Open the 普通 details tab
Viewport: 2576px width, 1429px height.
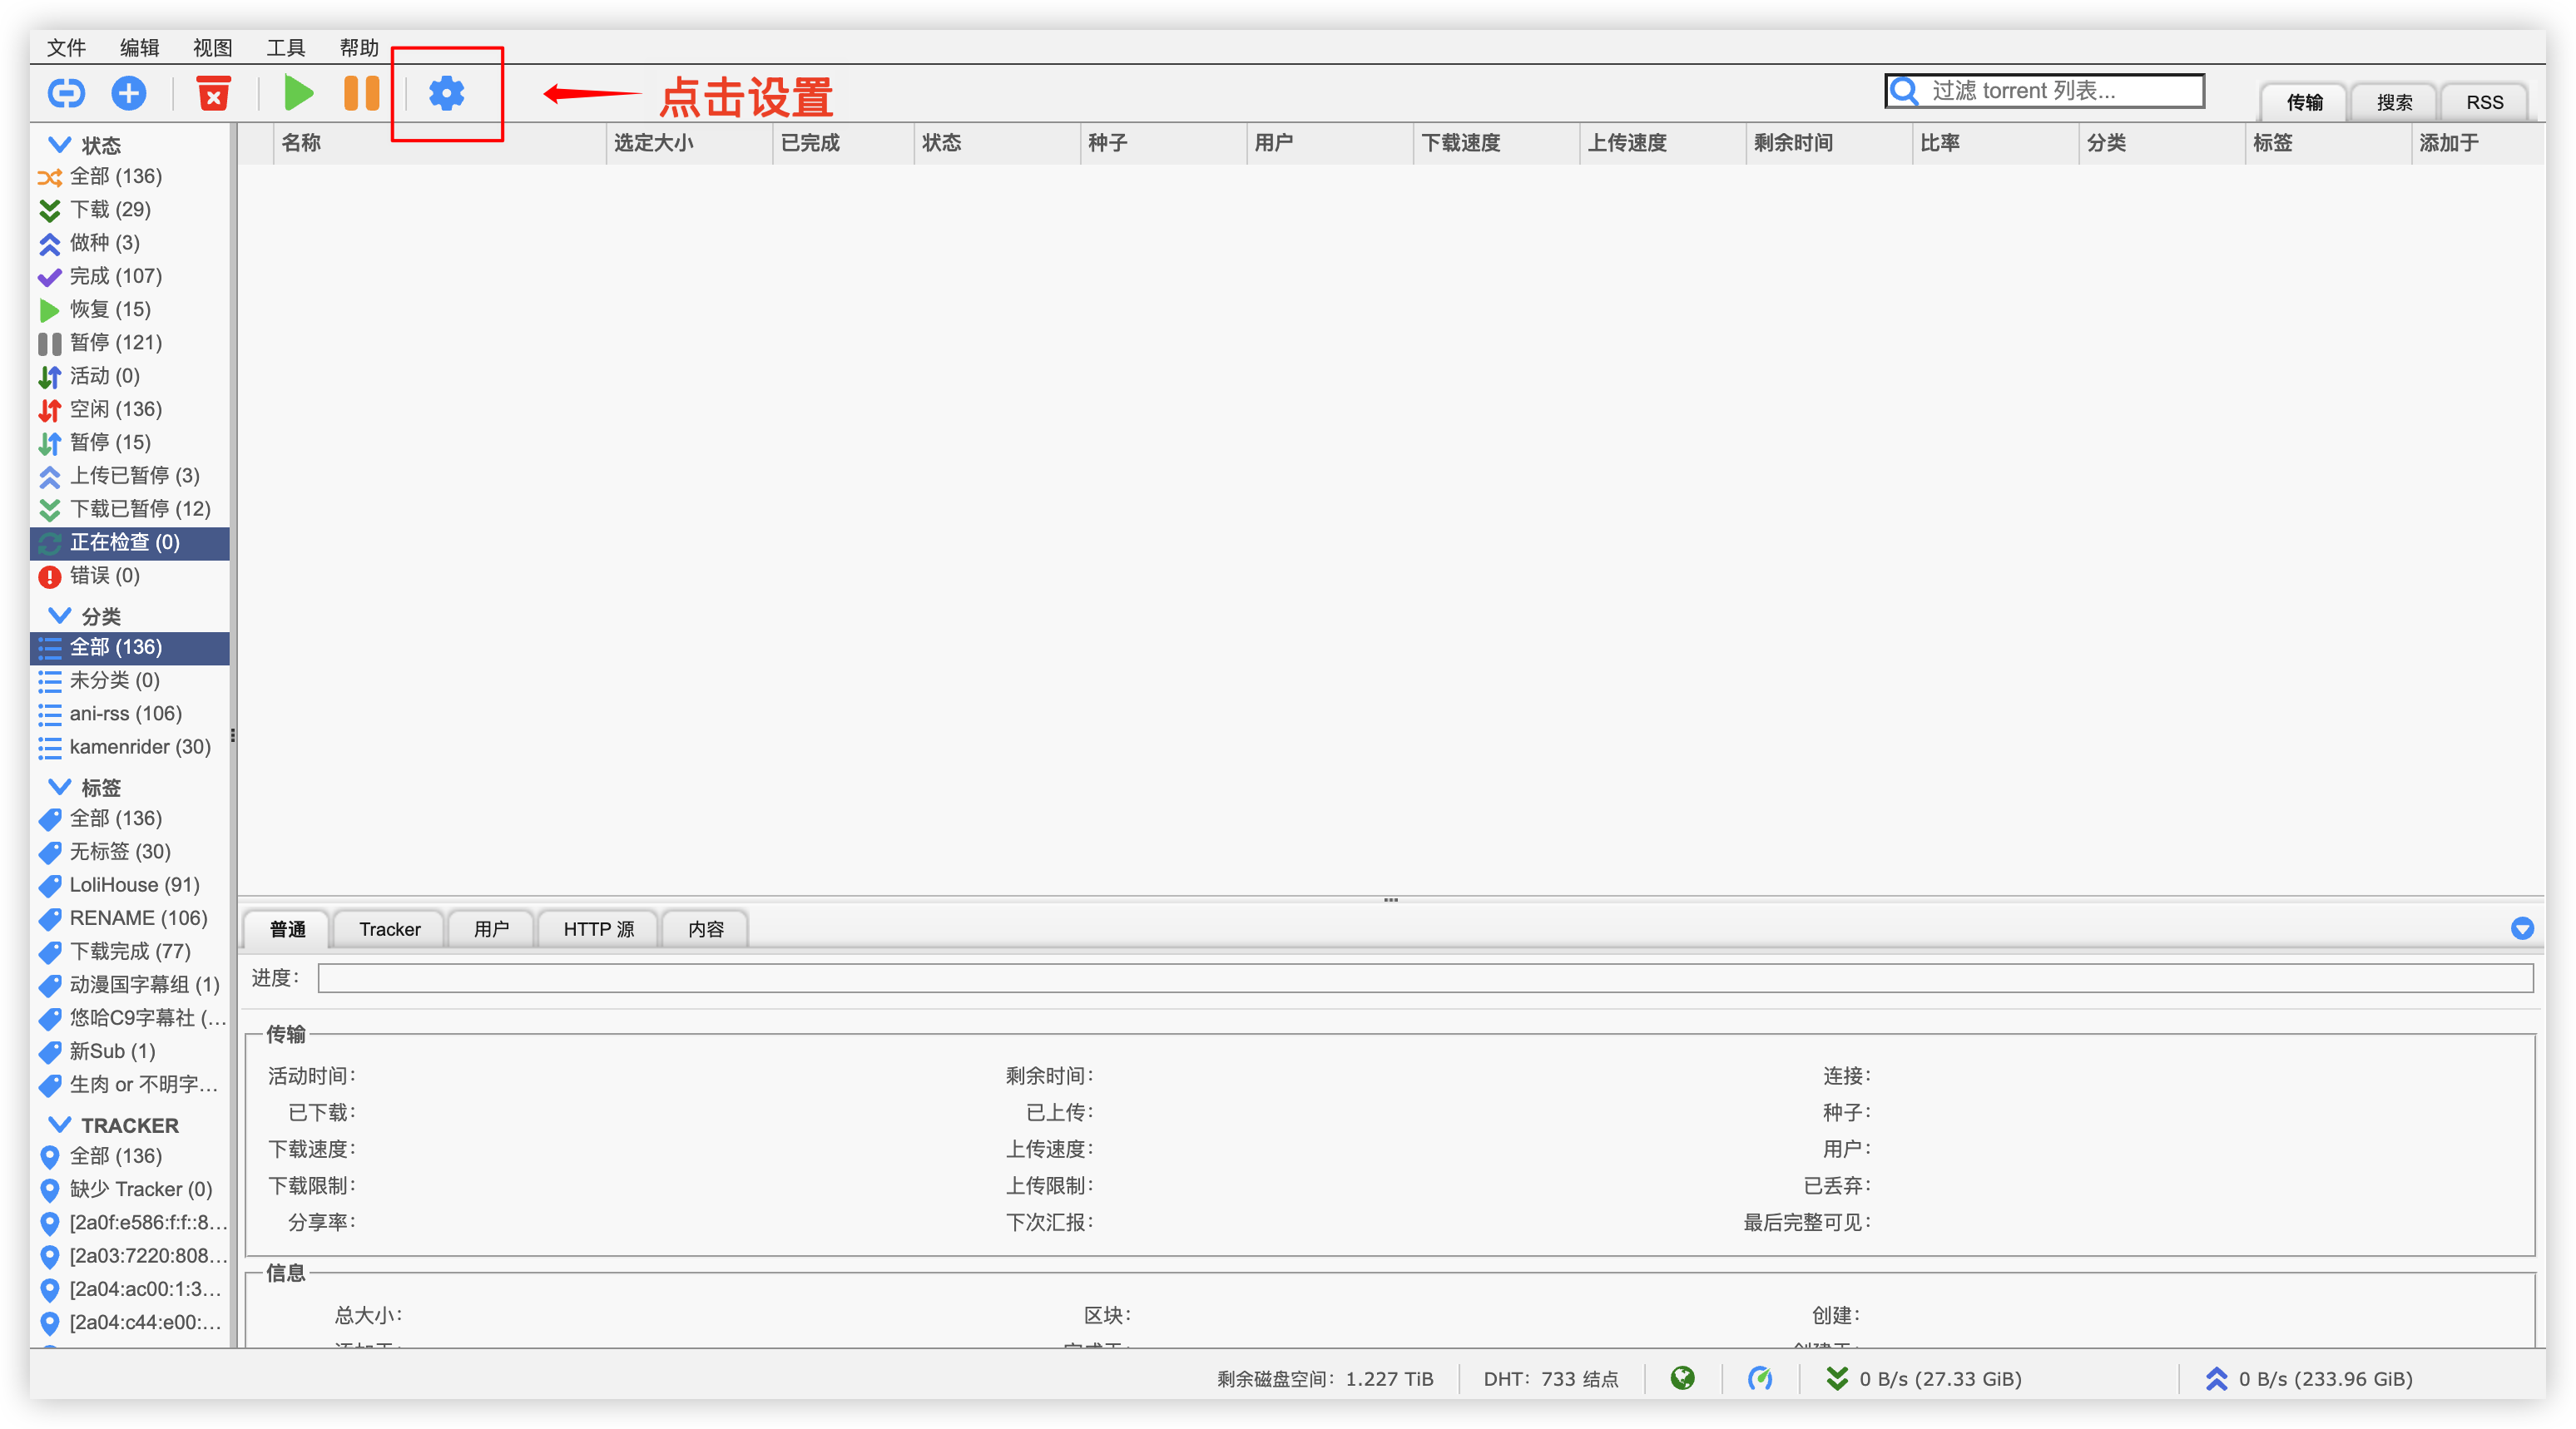pos(287,929)
